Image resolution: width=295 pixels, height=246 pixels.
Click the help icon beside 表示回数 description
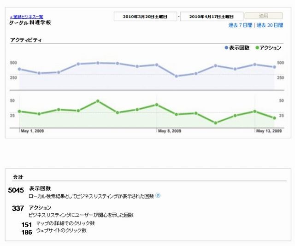(x=158, y=196)
